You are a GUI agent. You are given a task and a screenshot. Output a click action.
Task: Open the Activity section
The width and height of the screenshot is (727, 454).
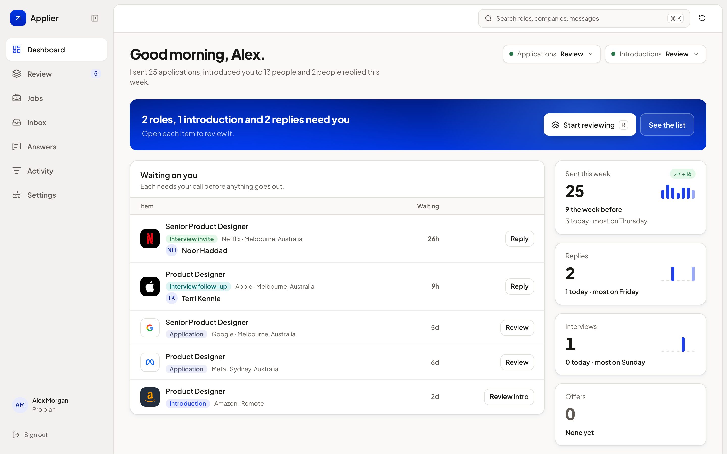[x=57, y=171]
